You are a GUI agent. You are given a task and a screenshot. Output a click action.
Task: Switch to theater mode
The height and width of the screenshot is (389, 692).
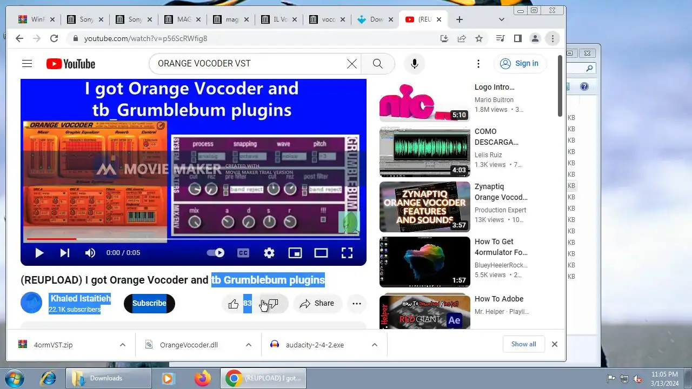[x=321, y=253]
